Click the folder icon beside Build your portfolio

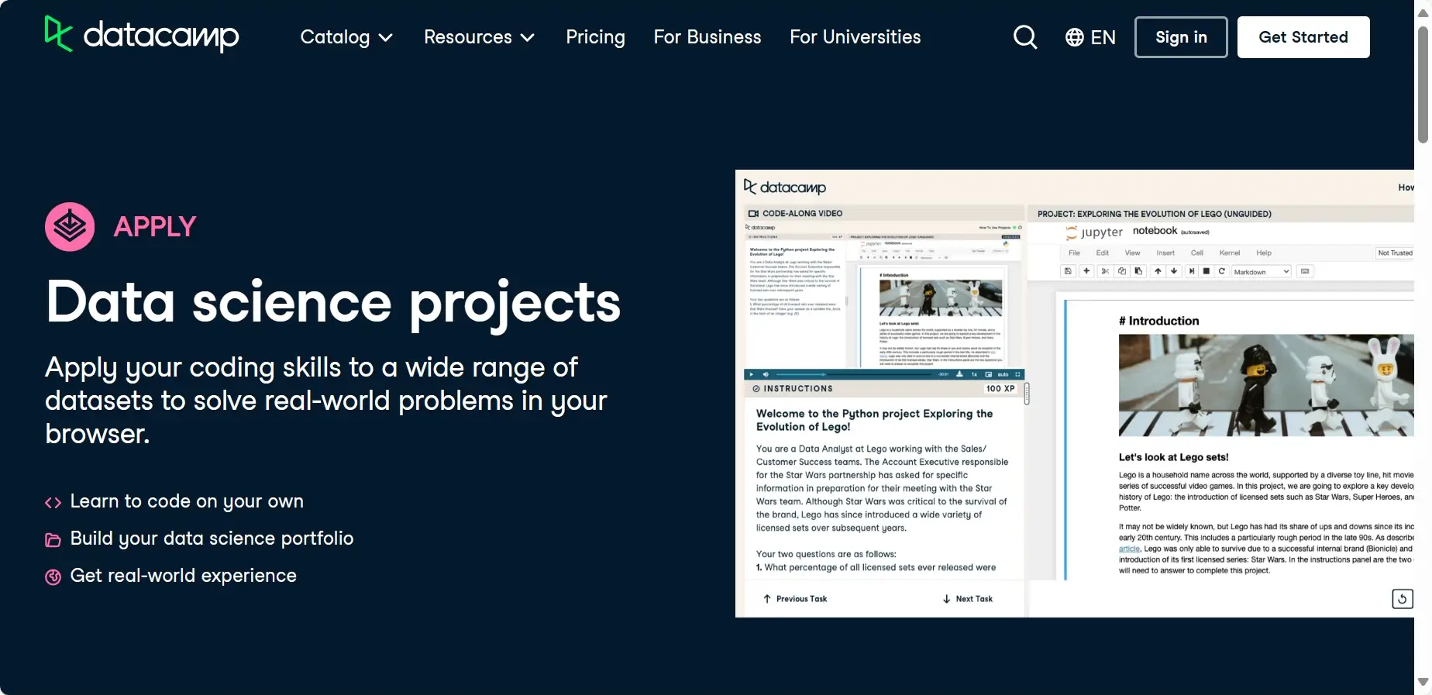[x=53, y=540]
